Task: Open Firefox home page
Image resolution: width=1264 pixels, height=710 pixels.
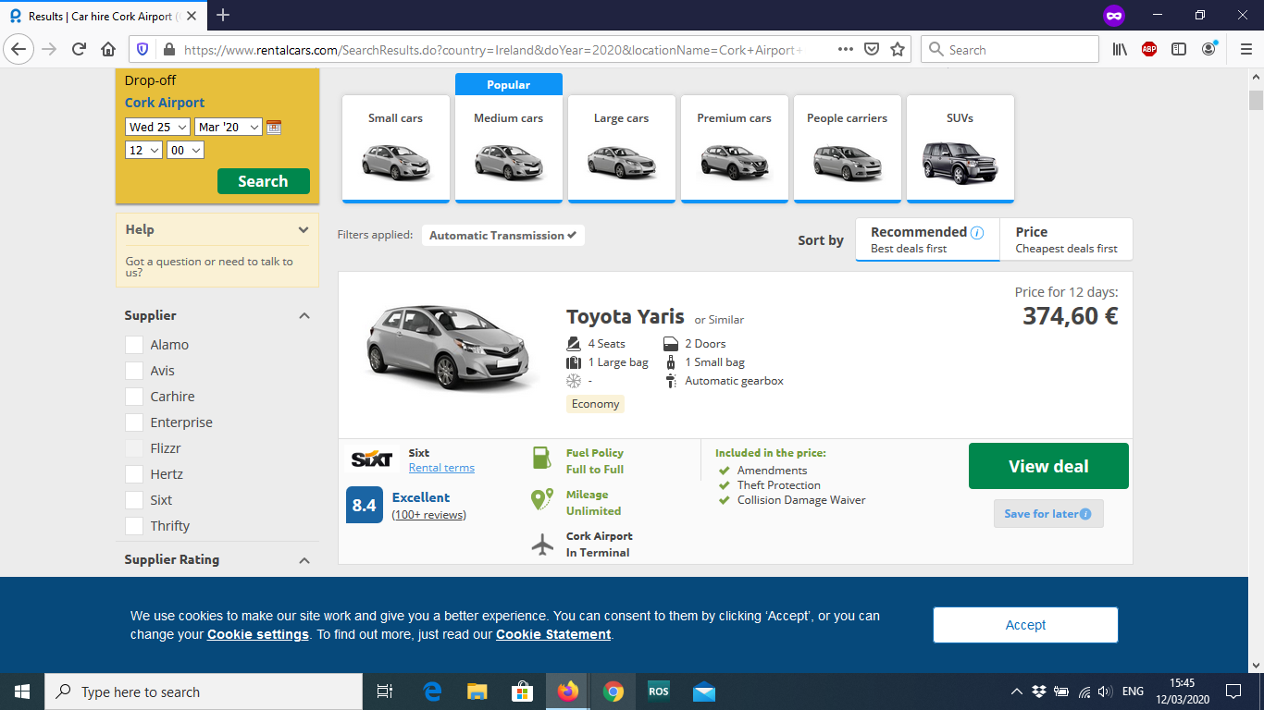Action: click(x=108, y=50)
